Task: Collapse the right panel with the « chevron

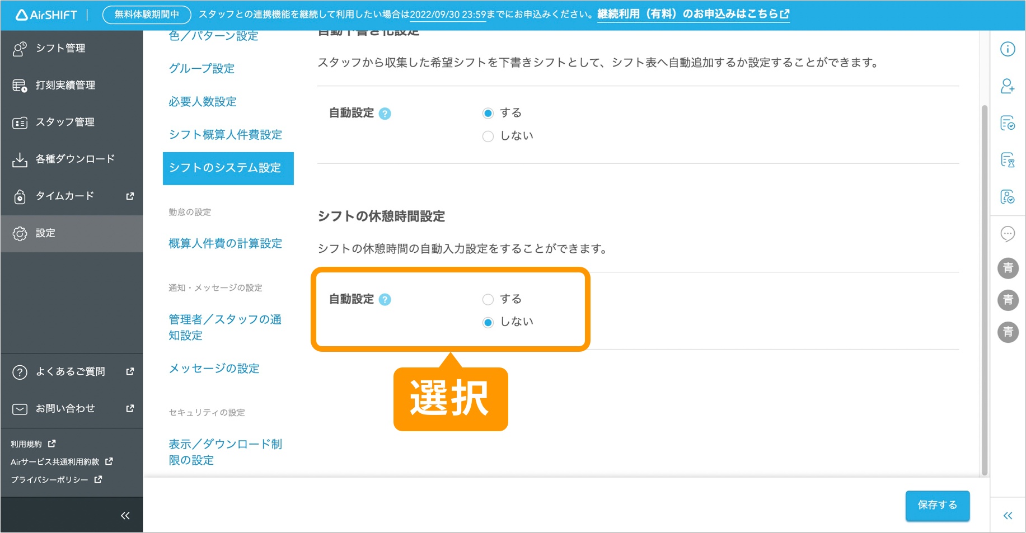Action: 1008,515
